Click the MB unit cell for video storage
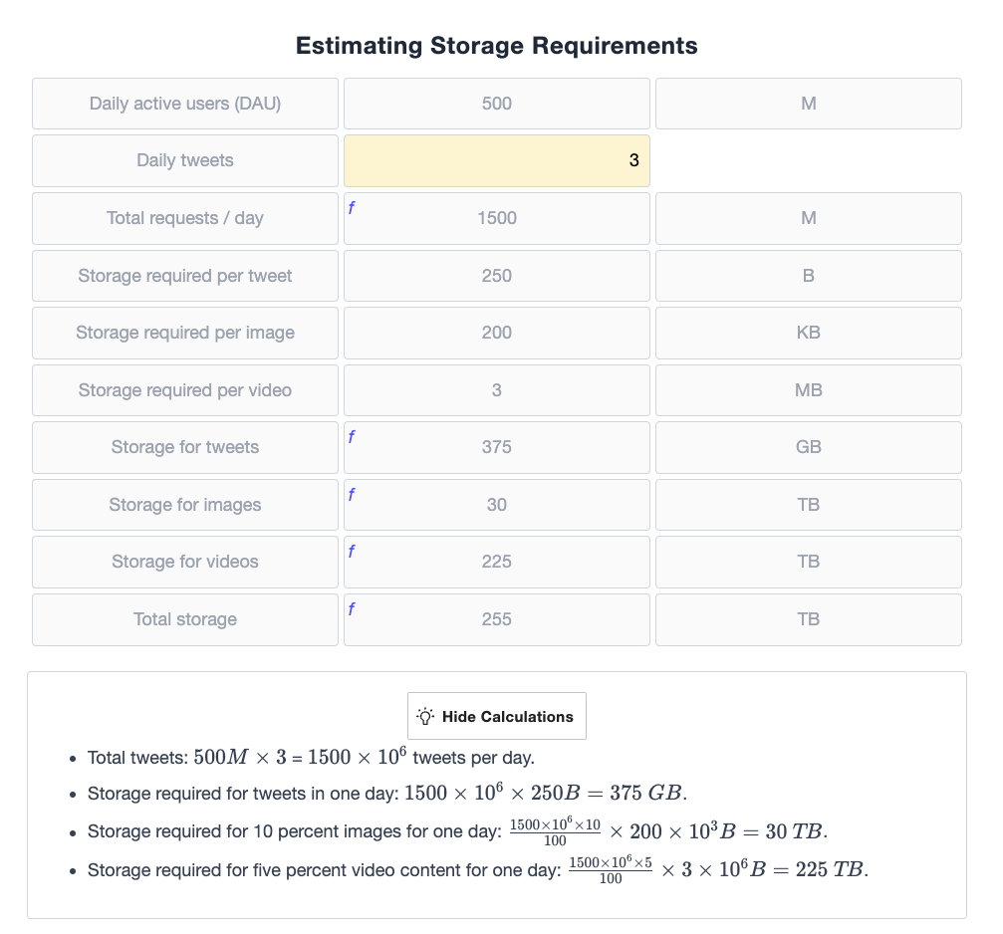The height and width of the screenshot is (934, 1003). pyautogui.click(x=809, y=390)
